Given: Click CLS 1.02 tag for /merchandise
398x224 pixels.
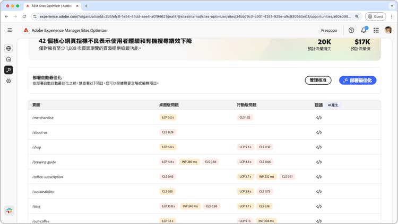Looking at the screenshot, I should pyautogui.click(x=245, y=118).
